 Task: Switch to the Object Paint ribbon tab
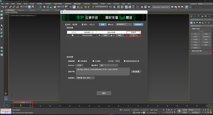click(x=45, y=10)
